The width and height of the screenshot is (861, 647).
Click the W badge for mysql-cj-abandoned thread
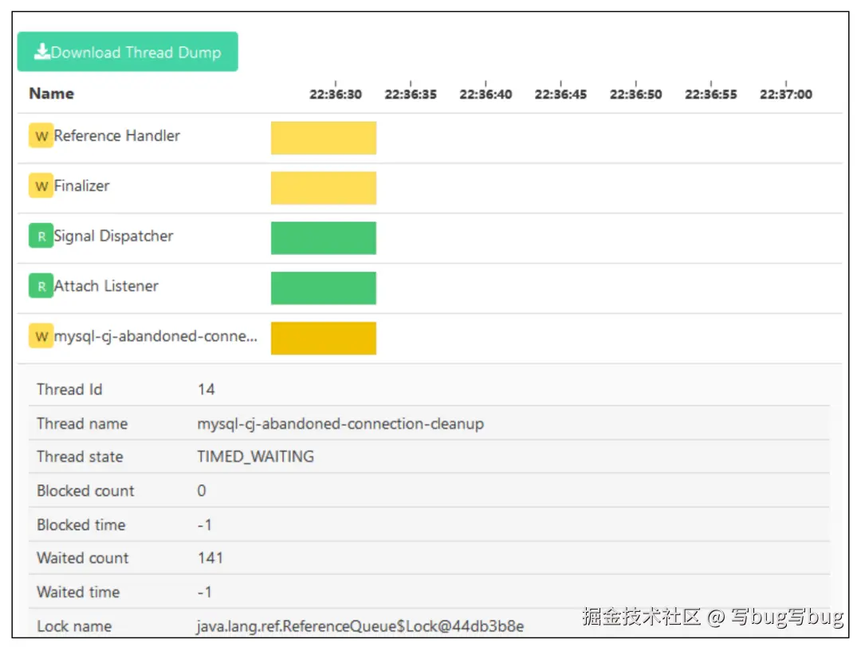[41, 336]
